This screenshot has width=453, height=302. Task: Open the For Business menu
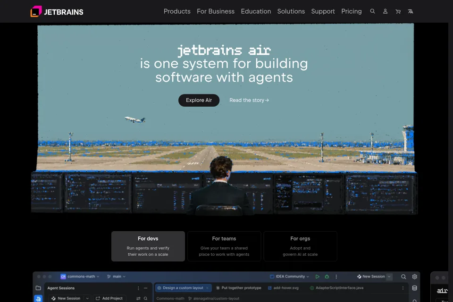tap(216, 11)
